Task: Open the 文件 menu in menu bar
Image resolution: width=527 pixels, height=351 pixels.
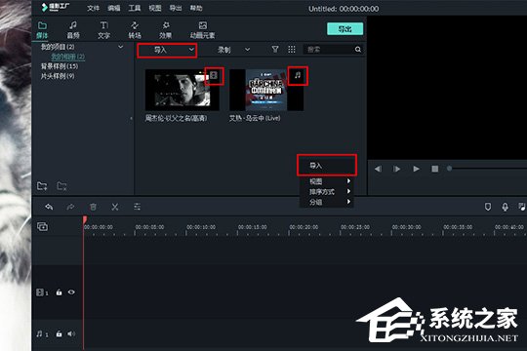Action: [x=93, y=8]
